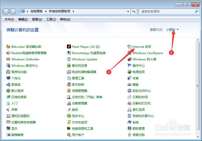Open the 凭据管理器 icon
The height and width of the screenshot is (141, 202).
(69, 91)
